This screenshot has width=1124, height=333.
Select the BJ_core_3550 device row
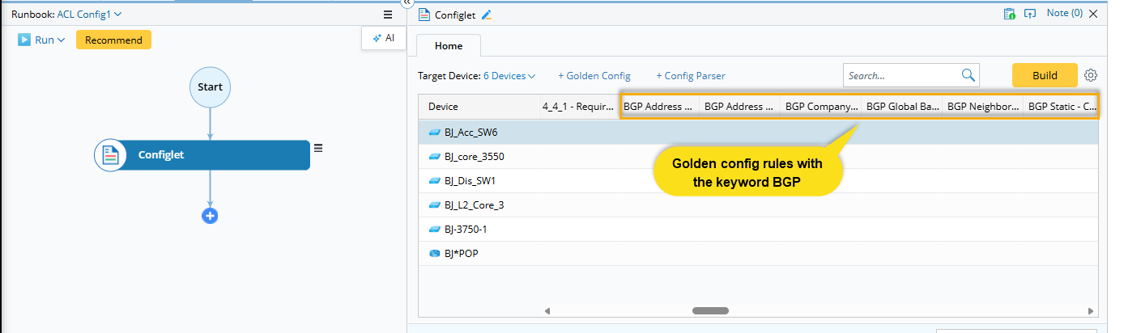point(758,156)
